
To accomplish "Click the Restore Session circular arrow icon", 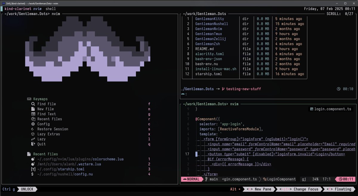I will point(33,129).
